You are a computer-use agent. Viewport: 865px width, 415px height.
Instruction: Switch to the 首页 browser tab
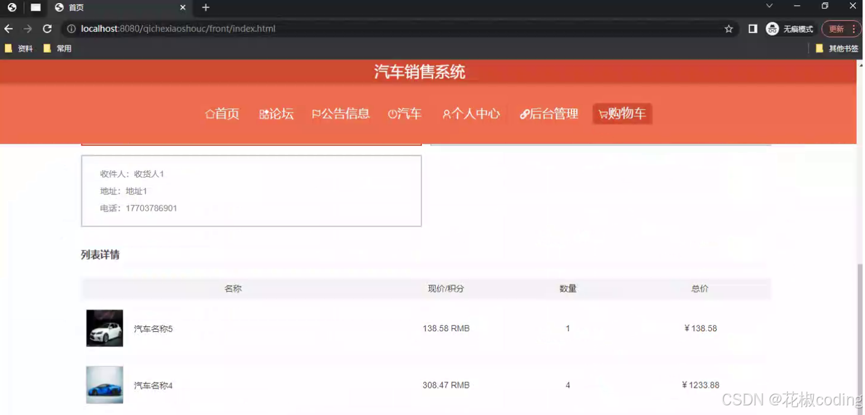click(x=109, y=8)
